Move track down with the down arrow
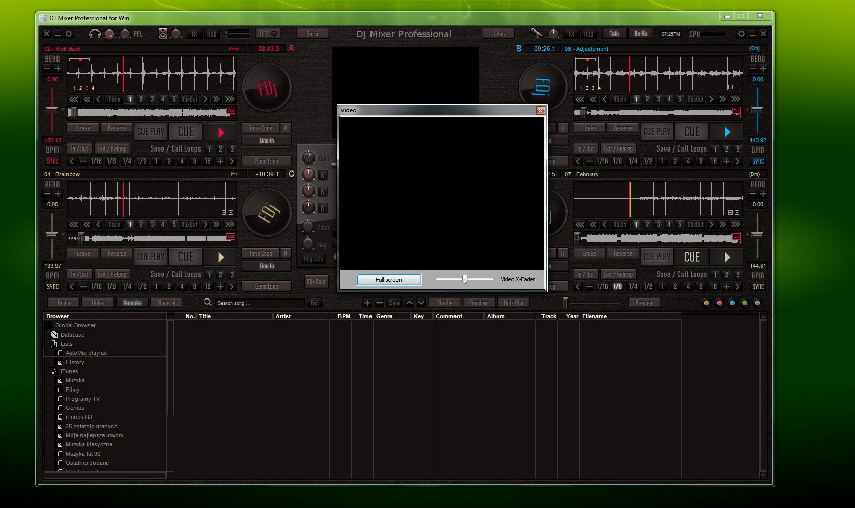 (421, 303)
